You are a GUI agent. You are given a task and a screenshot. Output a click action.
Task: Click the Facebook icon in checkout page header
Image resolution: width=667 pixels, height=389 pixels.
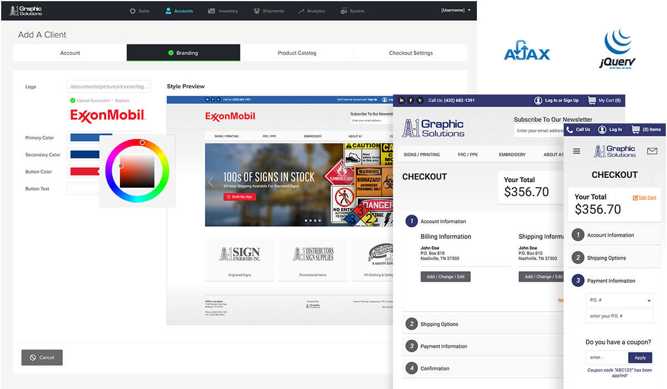[411, 101]
